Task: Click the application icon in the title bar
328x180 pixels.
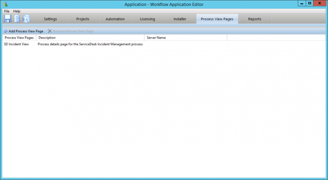Action: [x=5, y=4]
